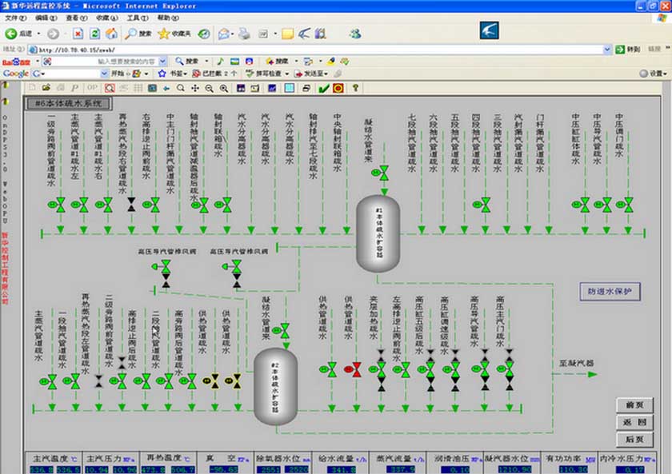Viewport: 672px width, 474px height.
Task: Click the IE Home button icon
Action: click(111, 34)
